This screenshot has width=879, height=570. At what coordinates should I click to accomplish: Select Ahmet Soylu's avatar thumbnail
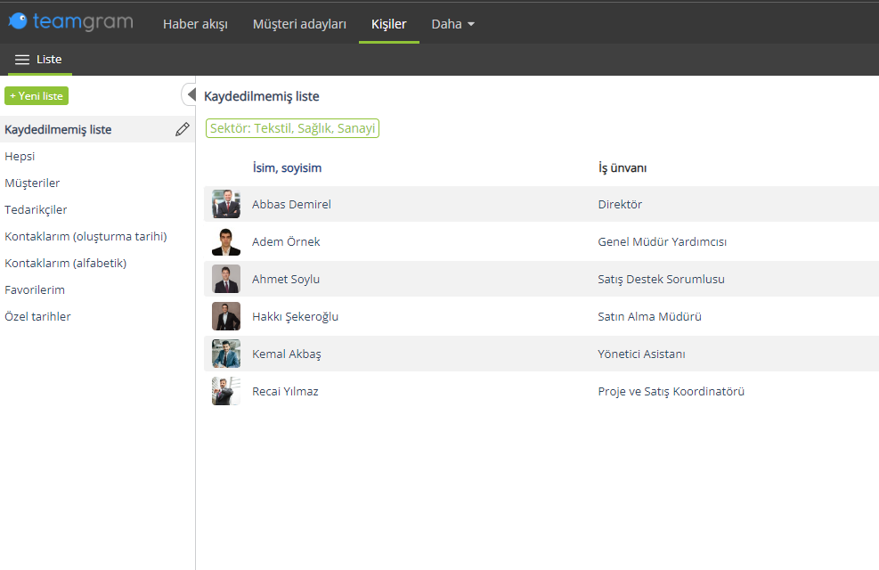pos(226,279)
